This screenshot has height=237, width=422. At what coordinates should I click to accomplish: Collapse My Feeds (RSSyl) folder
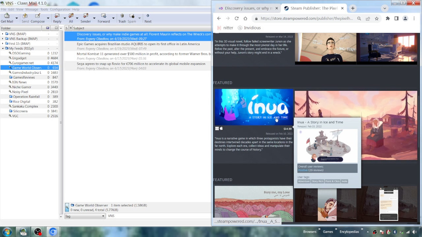[3, 48]
